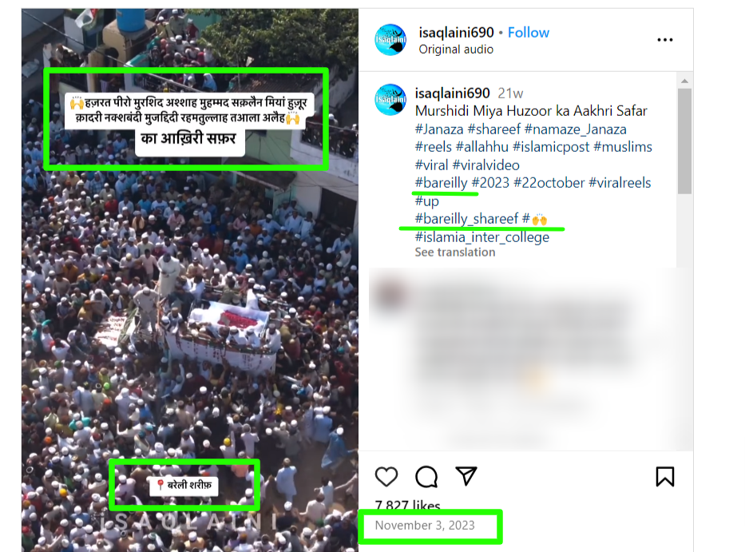Viewport: 745px width, 552px height.
Task: Open comments with the speech bubble icon
Action: click(x=426, y=476)
